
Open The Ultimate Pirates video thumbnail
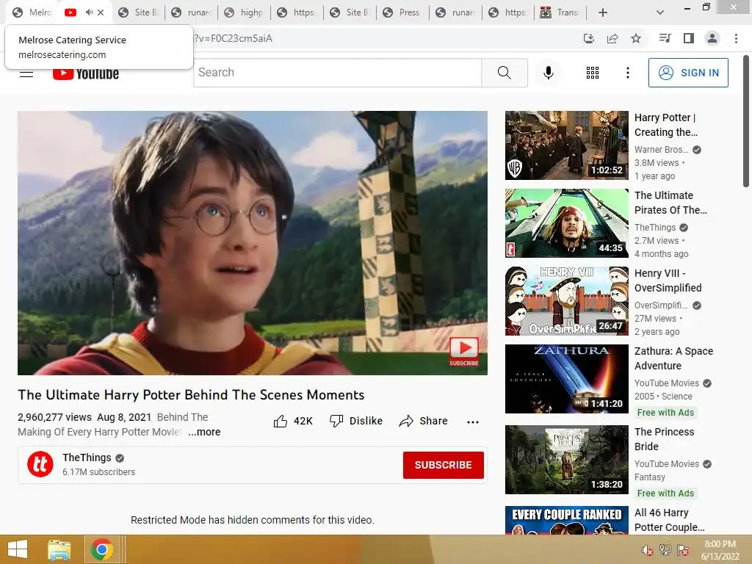[566, 223]
